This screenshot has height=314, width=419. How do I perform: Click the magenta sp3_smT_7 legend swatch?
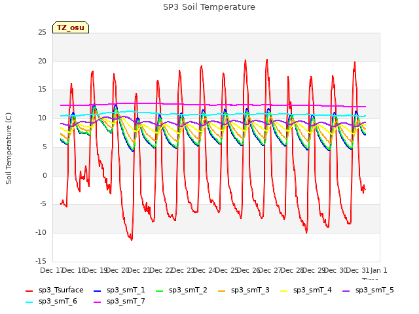click(x=98, y=302)
